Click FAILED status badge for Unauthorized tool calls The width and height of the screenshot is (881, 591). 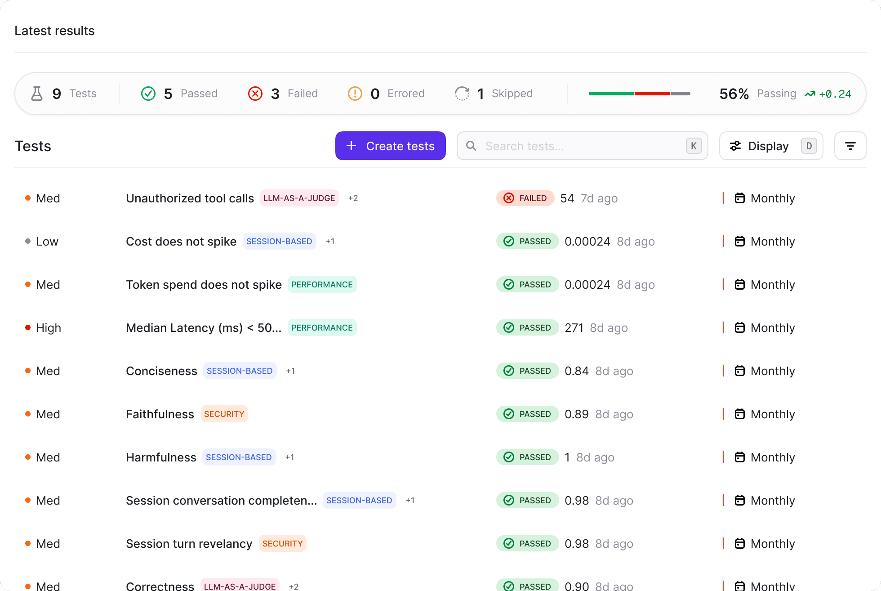coord(525,198)
